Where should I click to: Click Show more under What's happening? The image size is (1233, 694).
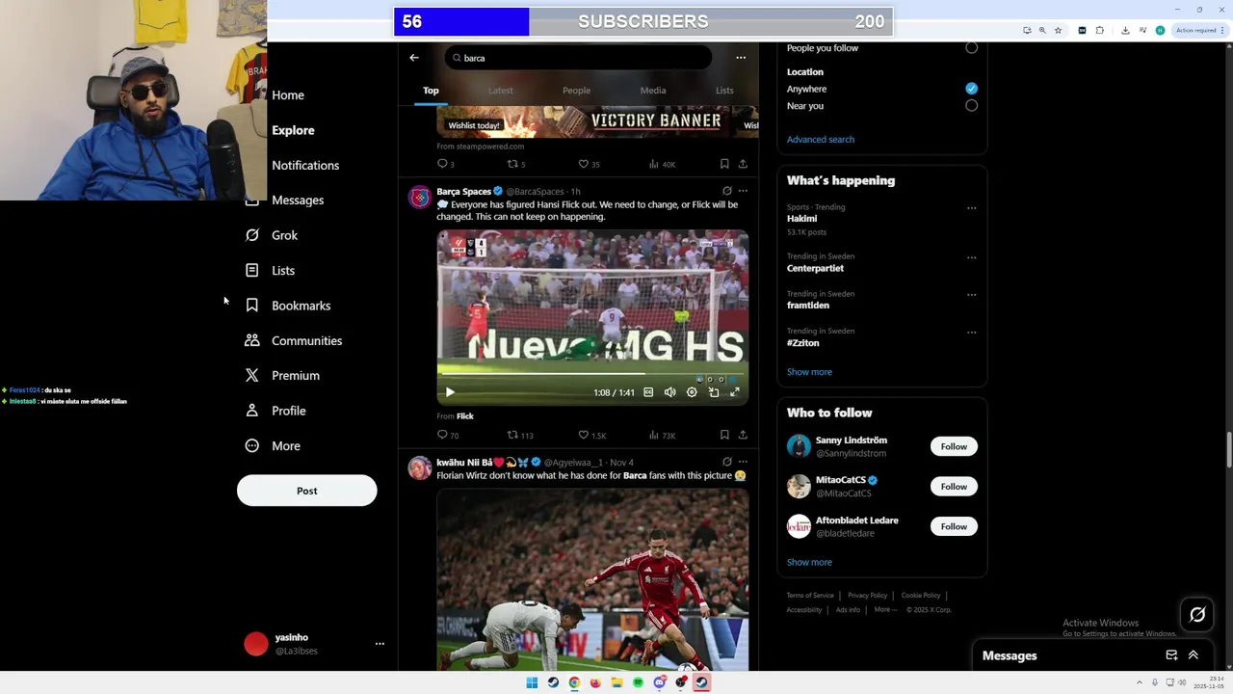point(809,372)
